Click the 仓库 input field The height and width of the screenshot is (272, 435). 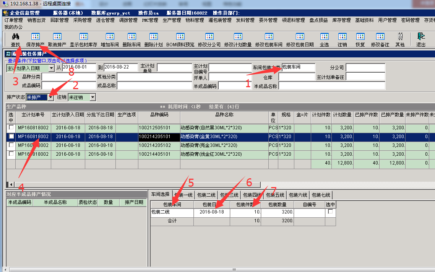[297, 77]
